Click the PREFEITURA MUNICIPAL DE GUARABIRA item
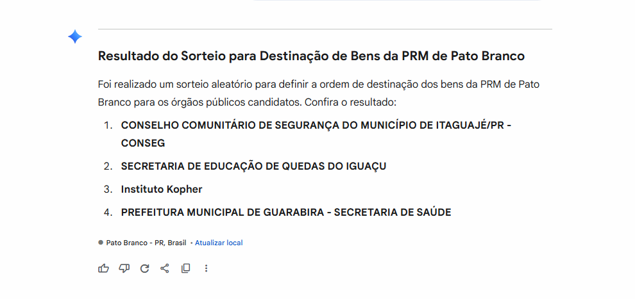Viewport: 635px width, 299px height. tap(286, 213)
